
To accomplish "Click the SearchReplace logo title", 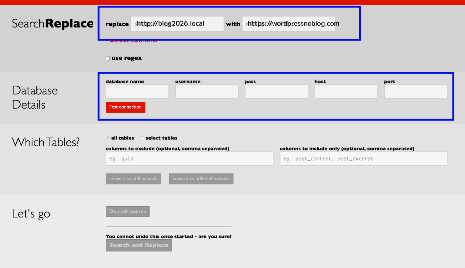I will click(x=53, y=24).
